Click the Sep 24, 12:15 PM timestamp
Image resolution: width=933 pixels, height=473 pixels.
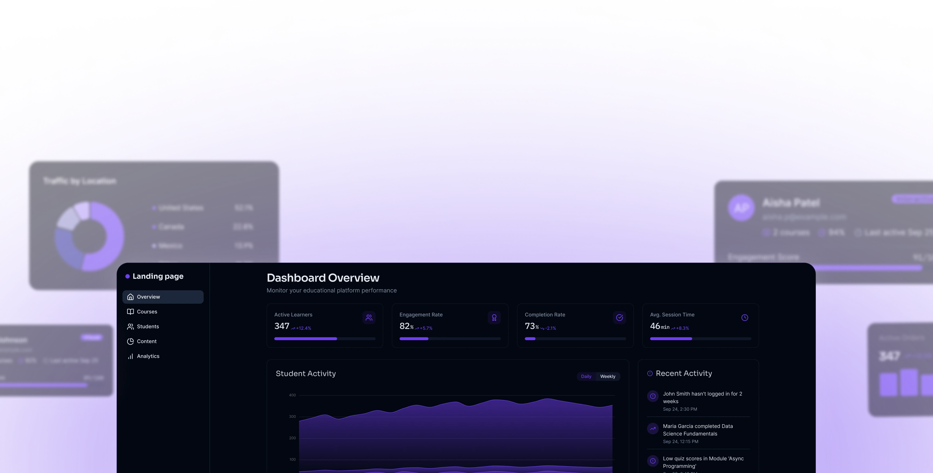681,441
